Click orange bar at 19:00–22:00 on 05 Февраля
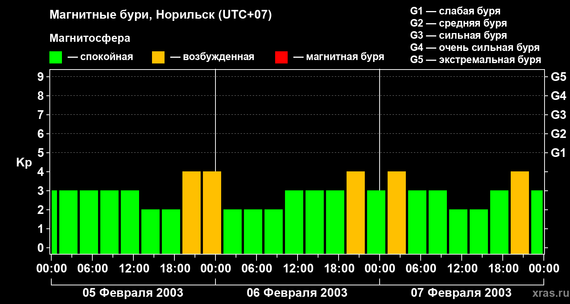The width and height of the screenshot is (570, 304). (x=192, y=212)
